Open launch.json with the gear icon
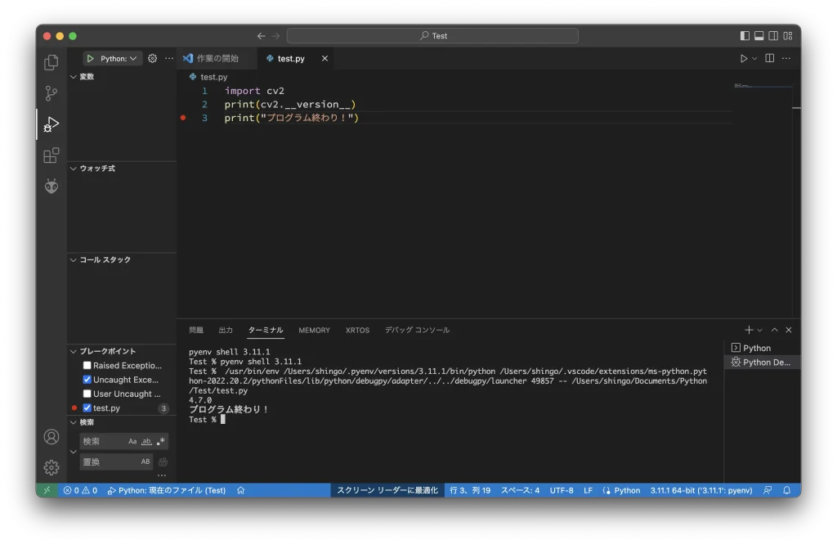The height and width of the screenshot is (545, 837). click(152, 59)
